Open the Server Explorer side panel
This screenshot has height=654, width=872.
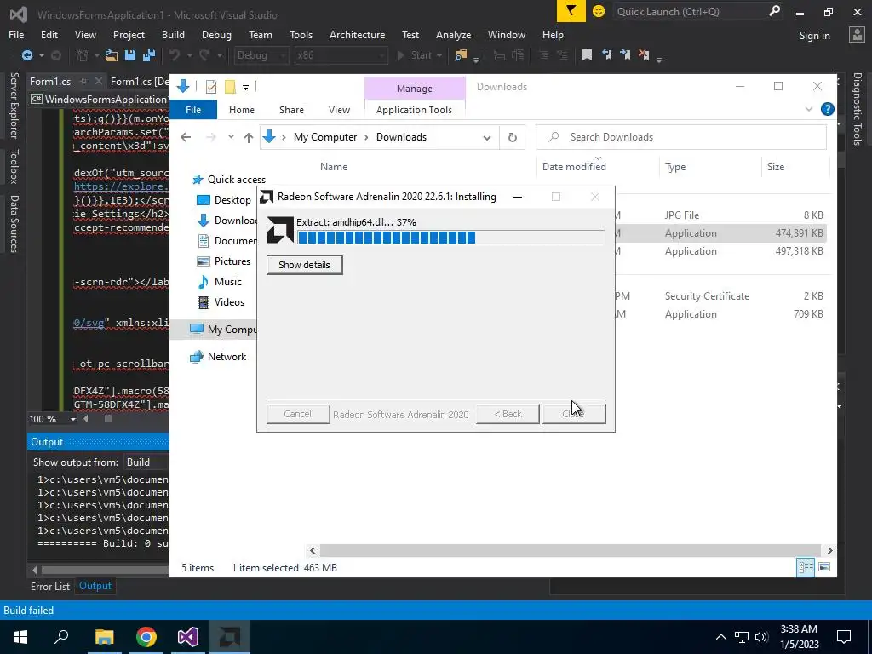point(14,105)
